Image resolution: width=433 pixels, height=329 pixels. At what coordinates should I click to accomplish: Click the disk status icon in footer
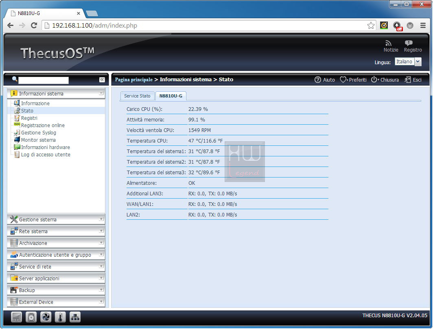click(x=31, y=317)
